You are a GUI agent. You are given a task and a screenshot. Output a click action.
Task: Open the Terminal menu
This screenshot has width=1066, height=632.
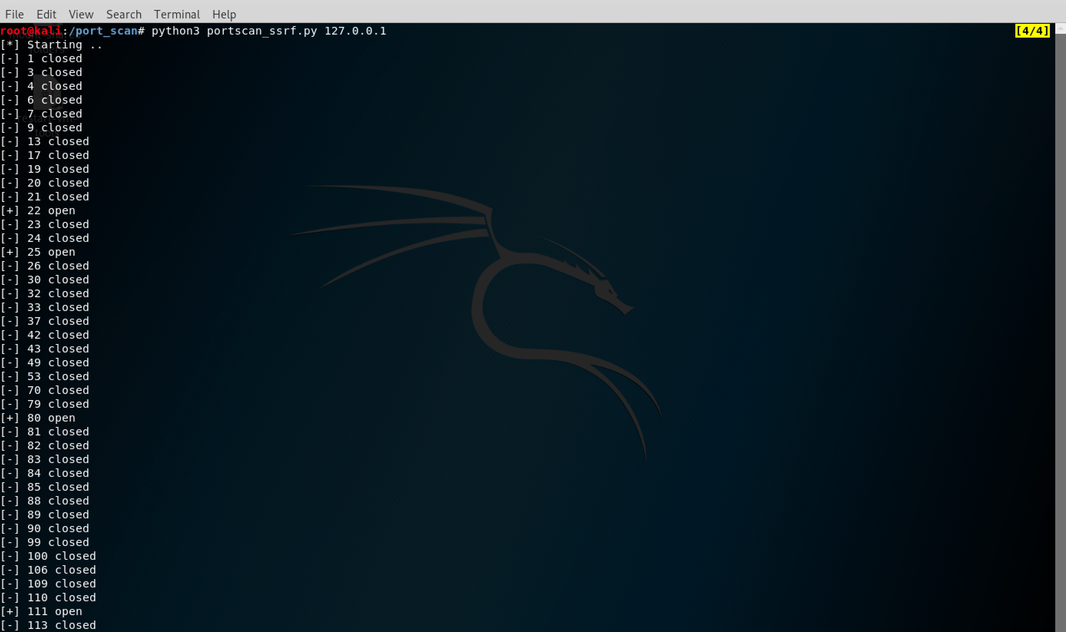177,15
